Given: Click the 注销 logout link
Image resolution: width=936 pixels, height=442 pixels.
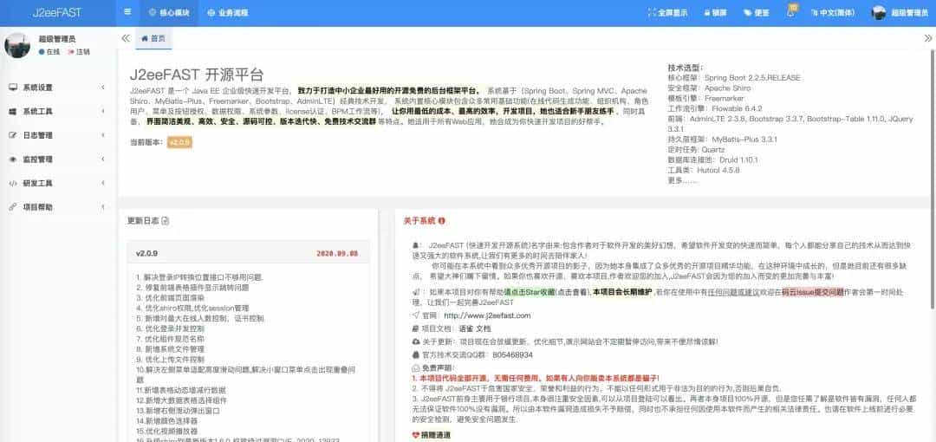Looking at the screenshot, I should [80, 52].
